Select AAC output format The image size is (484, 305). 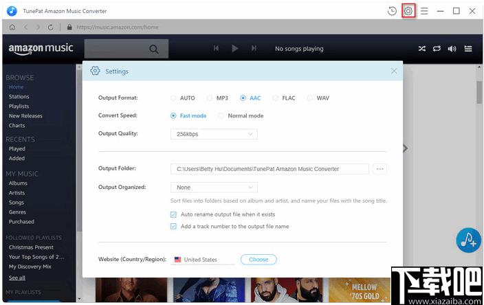250,98
